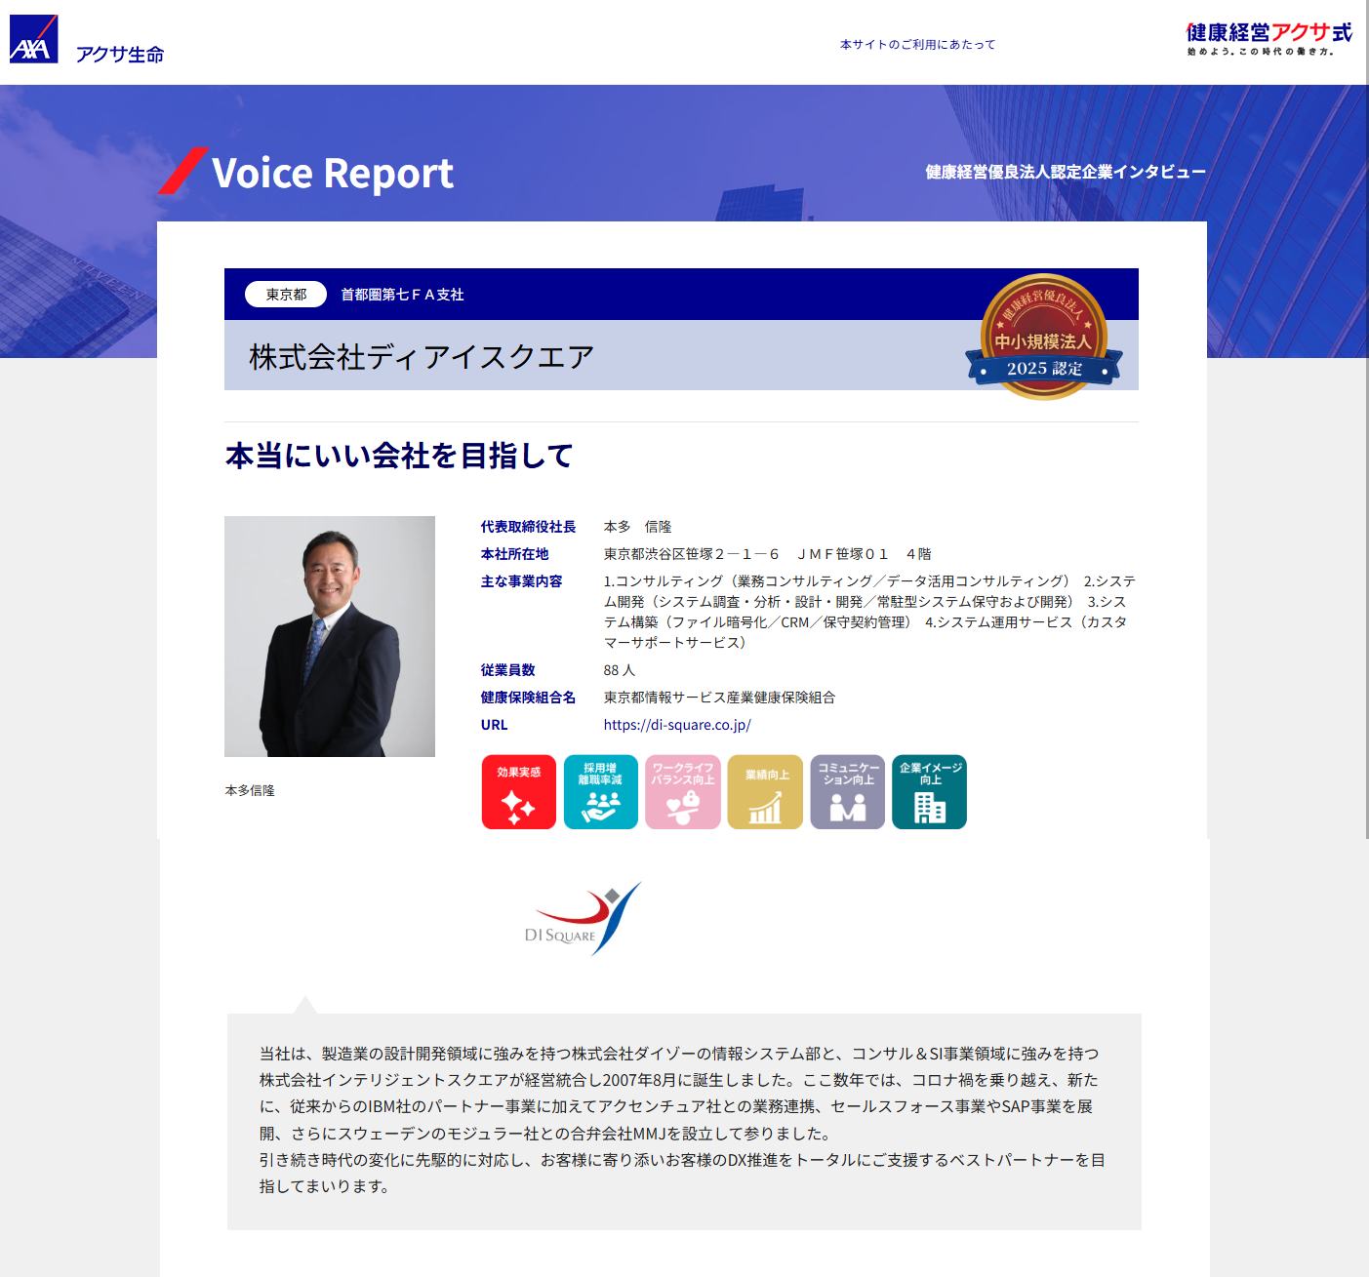Screen dimensions: 1369x1277
Task: Click the 健康経営優良法人認定企業インタビュー subtitle
Action: point(1066,173)
